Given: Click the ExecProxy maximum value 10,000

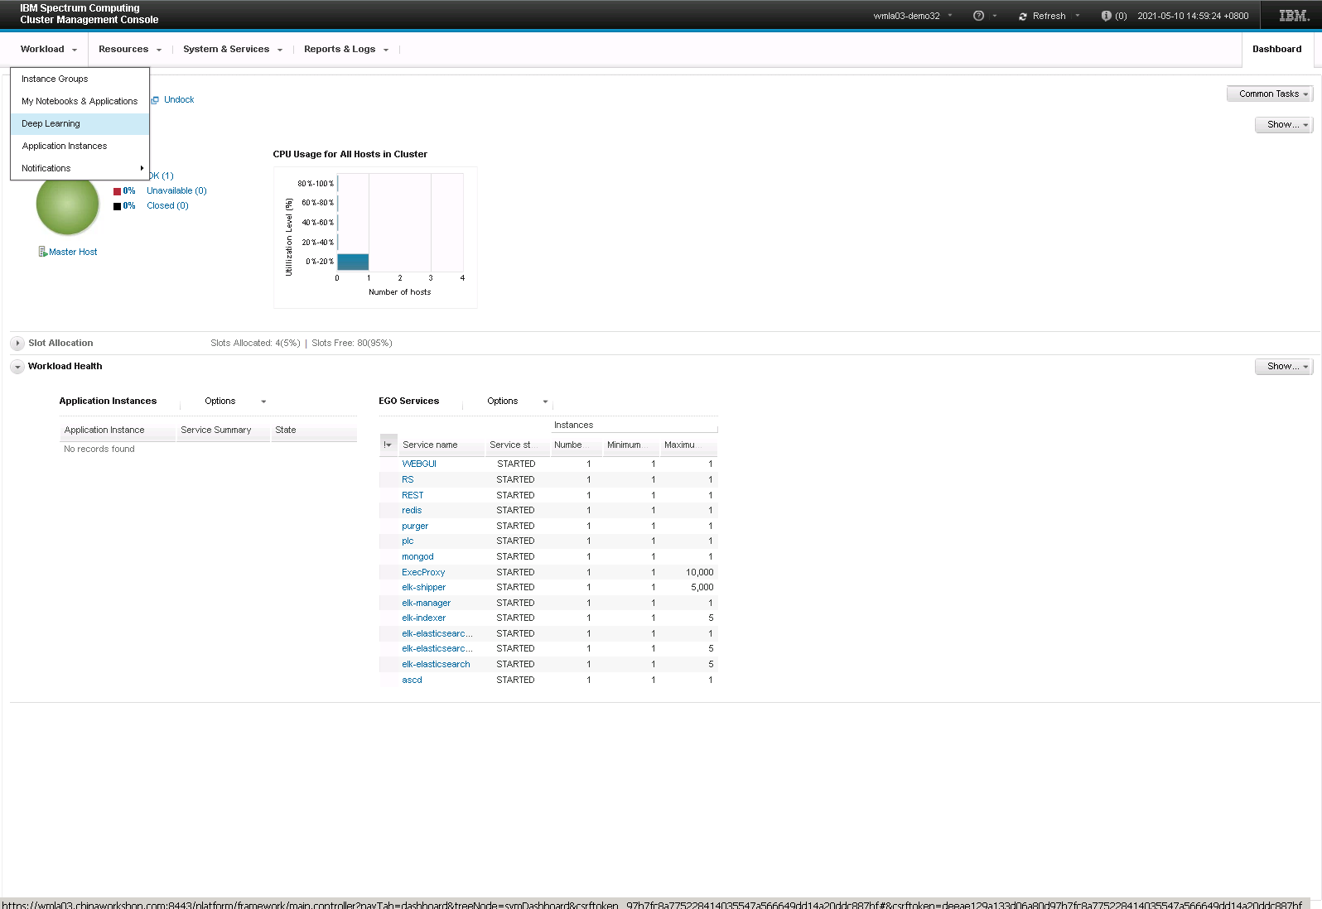Looking at the screenshot, I should point(699,572).
